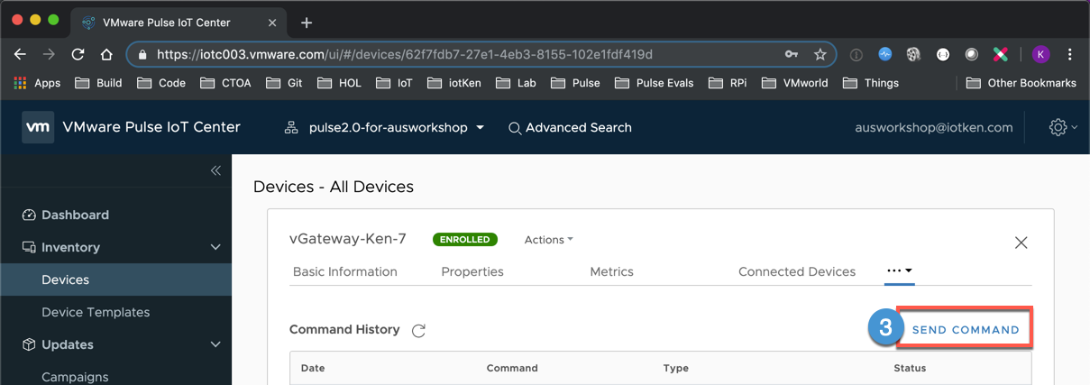Open the Apps shortcut in bookmarks bar
1090x385 pixels.
(37, 83)
